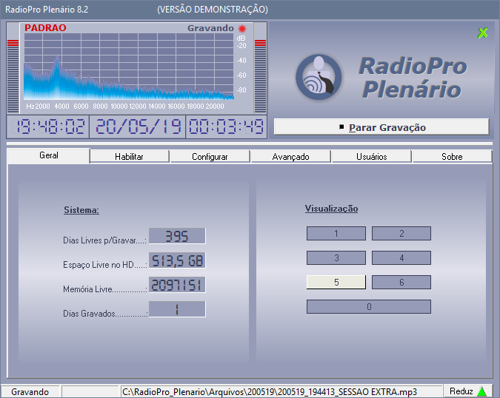Click the Gravando label above spectrum
Screen dimensions: 500x398
[x=210, y=28]
